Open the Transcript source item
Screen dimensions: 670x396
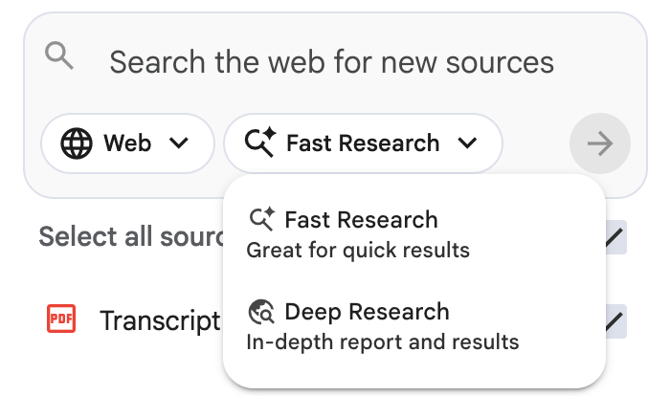point(160,321)
